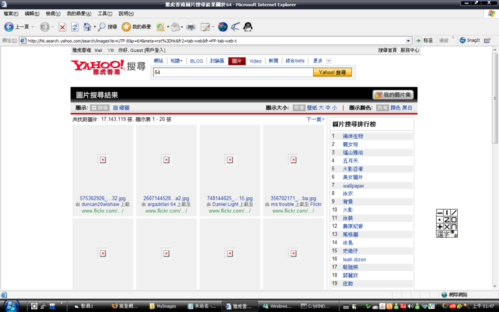Click broken image above 575362926_...32.jpg
This screenshot has width=499, height=312.
pyautogui.click(x=103, y=160)
